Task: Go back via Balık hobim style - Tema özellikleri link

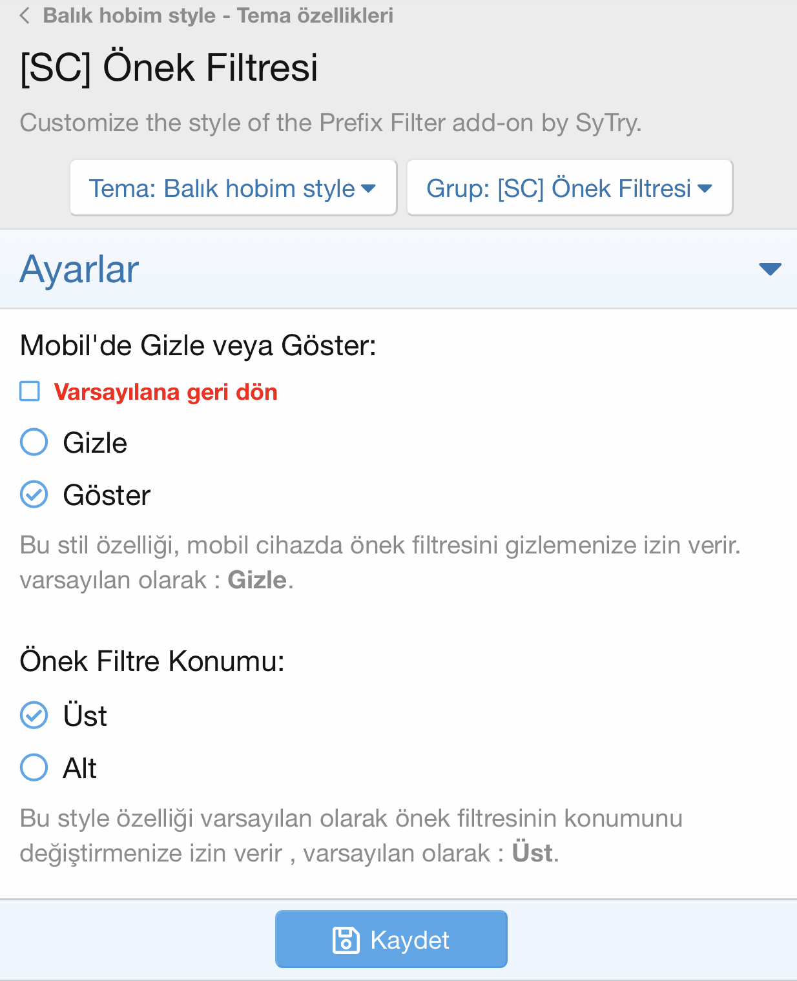Action: [x=218, y=15]
